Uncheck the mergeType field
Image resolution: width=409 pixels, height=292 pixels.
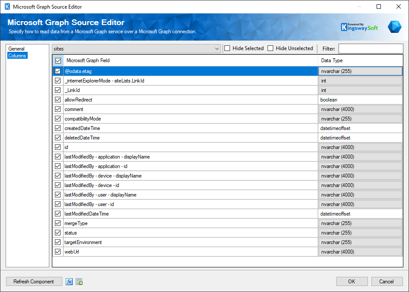(x=58, y=223)
